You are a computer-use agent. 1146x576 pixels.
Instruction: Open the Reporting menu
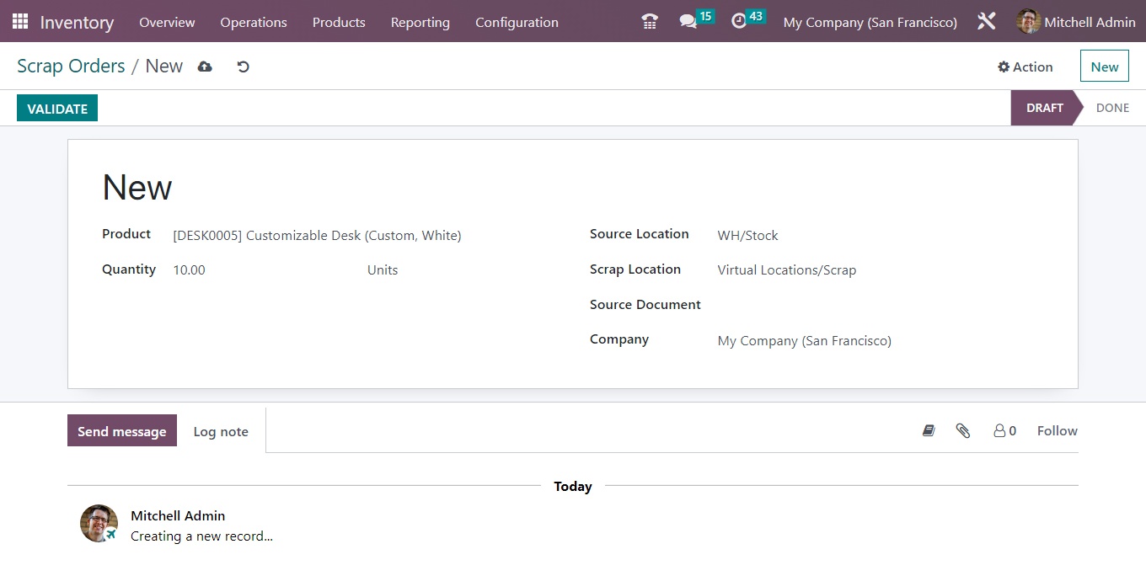420,22
